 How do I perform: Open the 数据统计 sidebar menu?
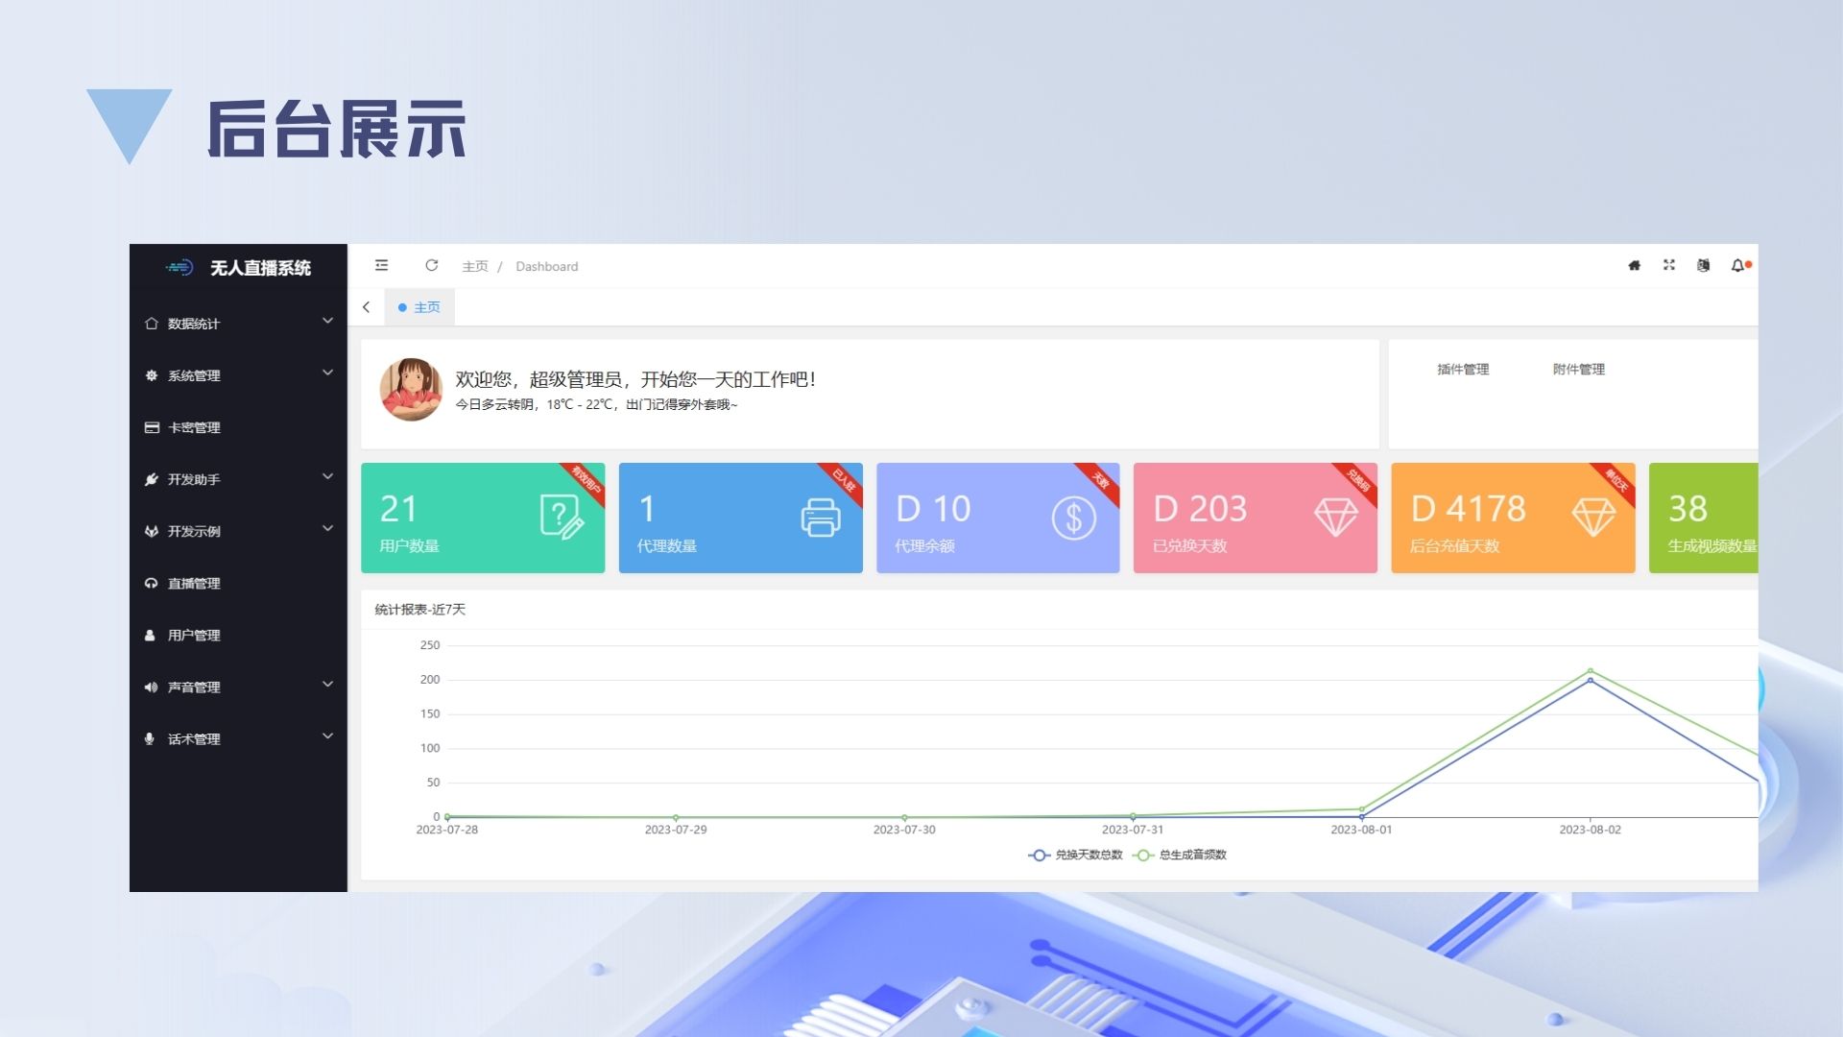coord(238,324)
